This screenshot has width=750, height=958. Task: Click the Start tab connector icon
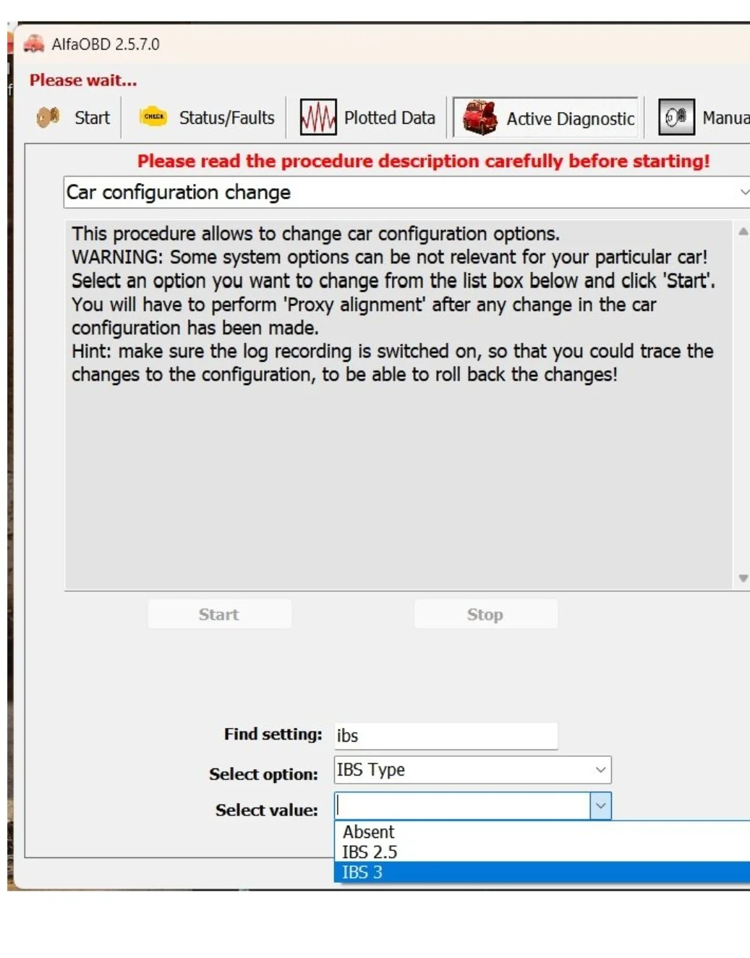click(48, 117)
